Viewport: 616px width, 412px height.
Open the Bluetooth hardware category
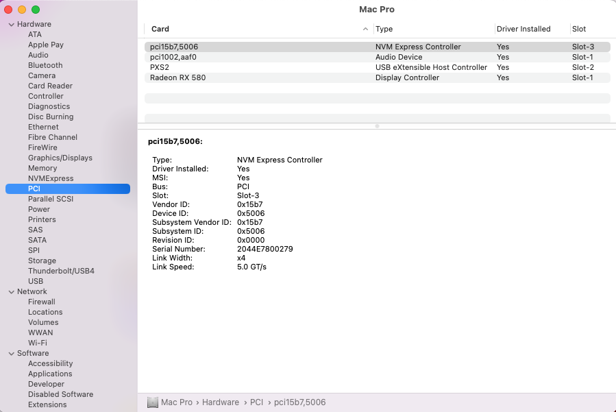coord(45,65)
